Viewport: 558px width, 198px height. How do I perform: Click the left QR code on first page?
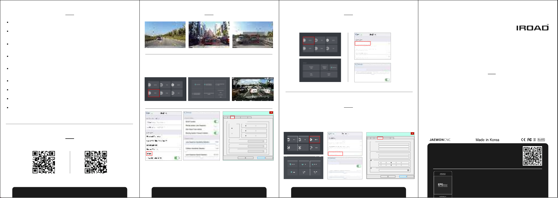(x=44, y=162)
